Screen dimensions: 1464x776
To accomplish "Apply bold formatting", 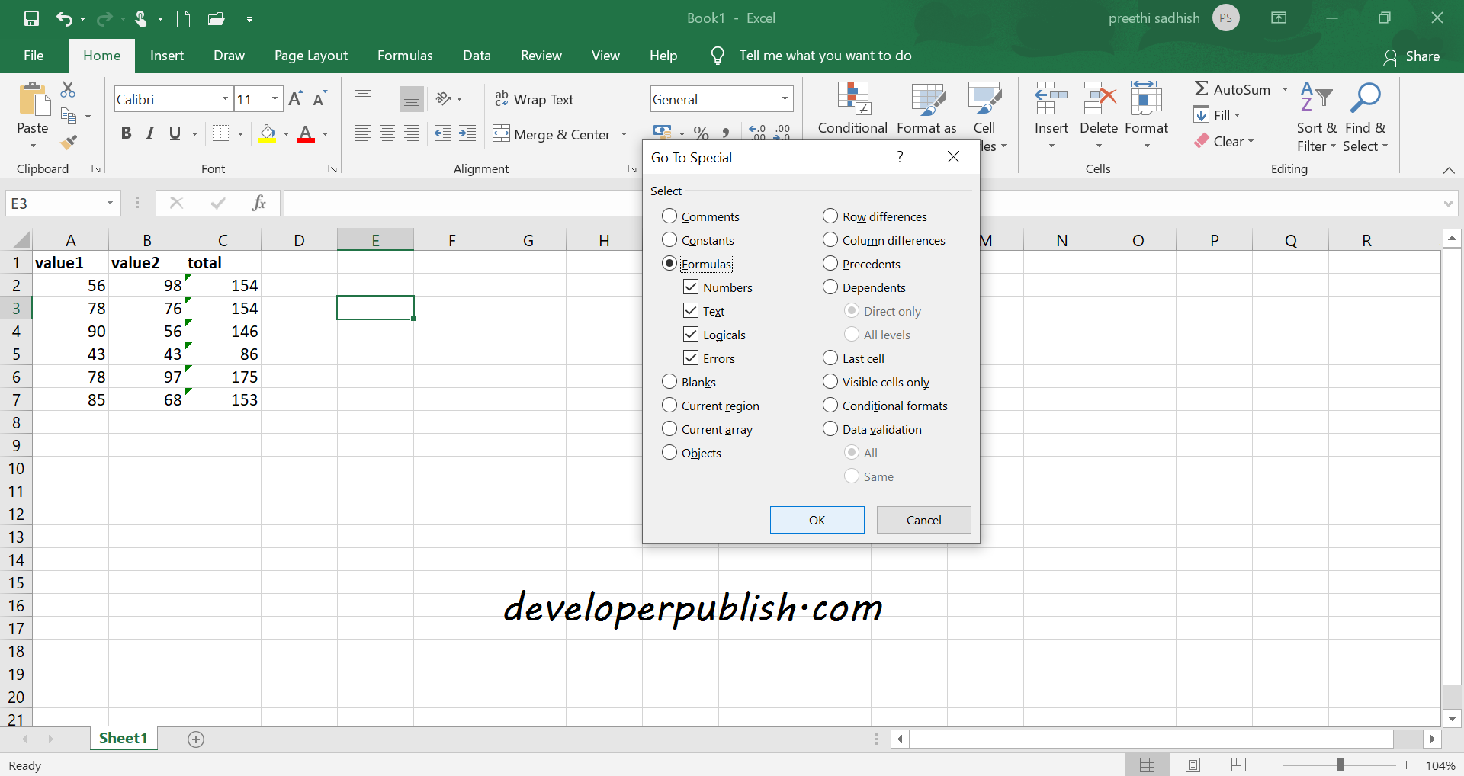I will click(x=126, y=133).
